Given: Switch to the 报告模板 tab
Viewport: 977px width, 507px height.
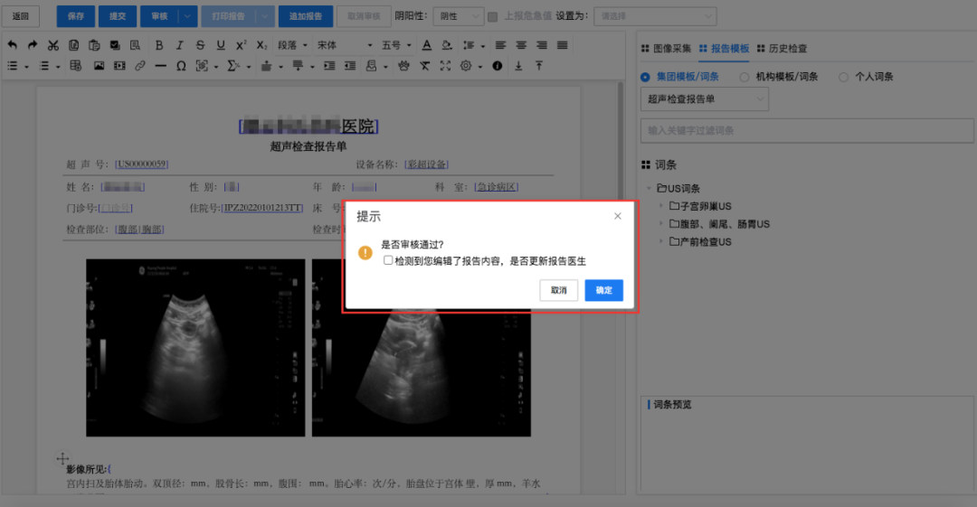Looking at the screenshot, I should (724, 49).
